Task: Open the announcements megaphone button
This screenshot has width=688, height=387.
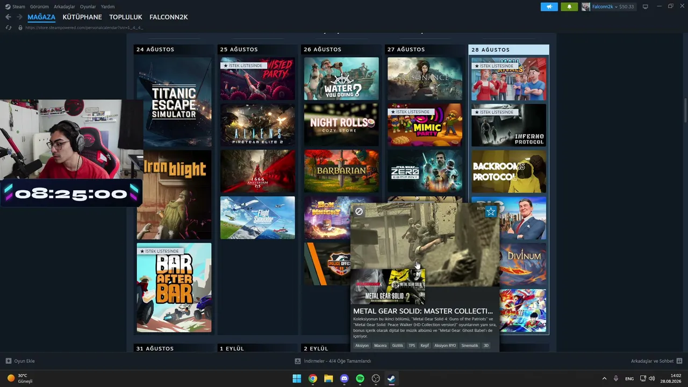Action: pos(549,6)
